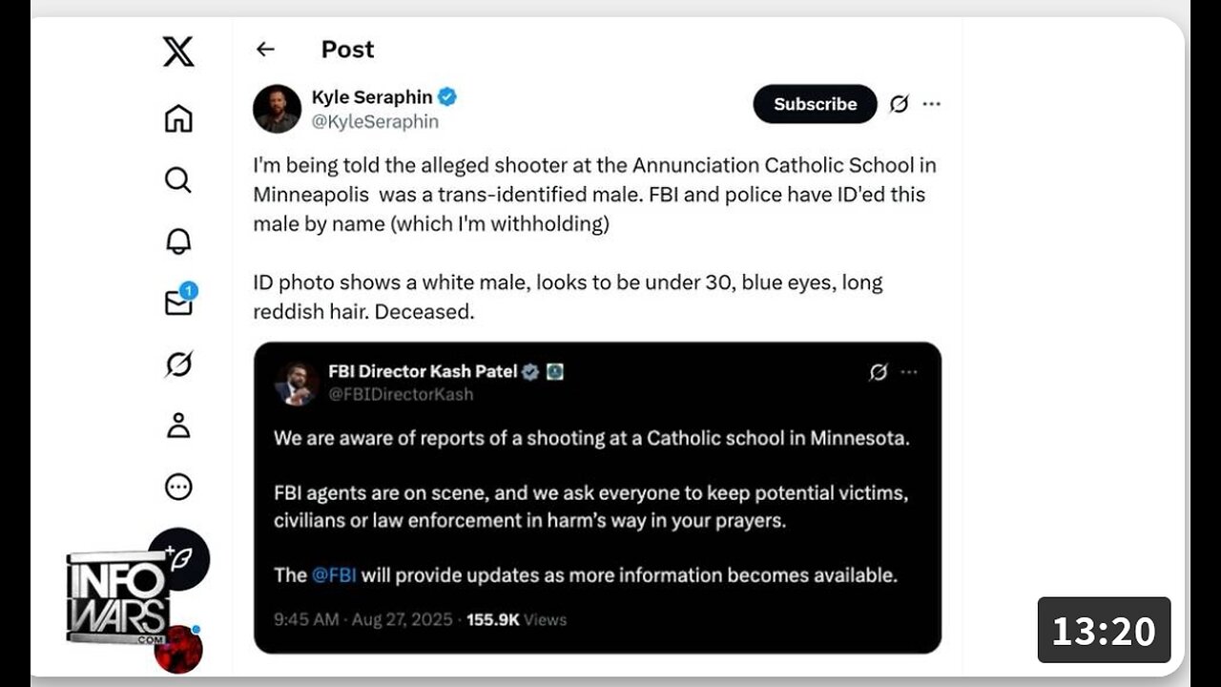This screenshot has width=1221, height=687.
Task: Open Kyle Seraphin's profile avatar
Action: coord(278,108)
